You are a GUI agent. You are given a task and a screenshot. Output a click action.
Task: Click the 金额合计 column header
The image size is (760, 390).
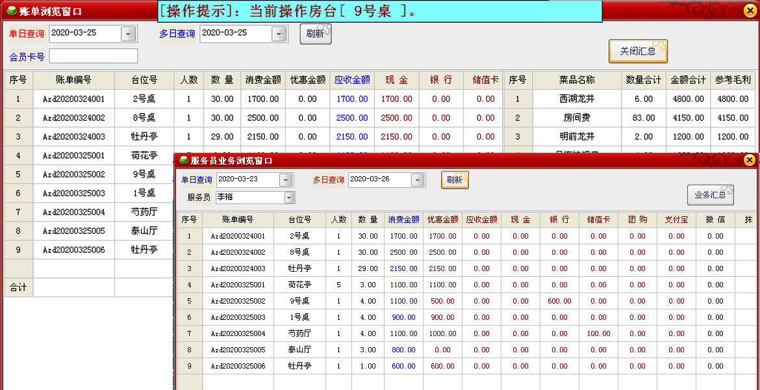(x=689, y=80)
